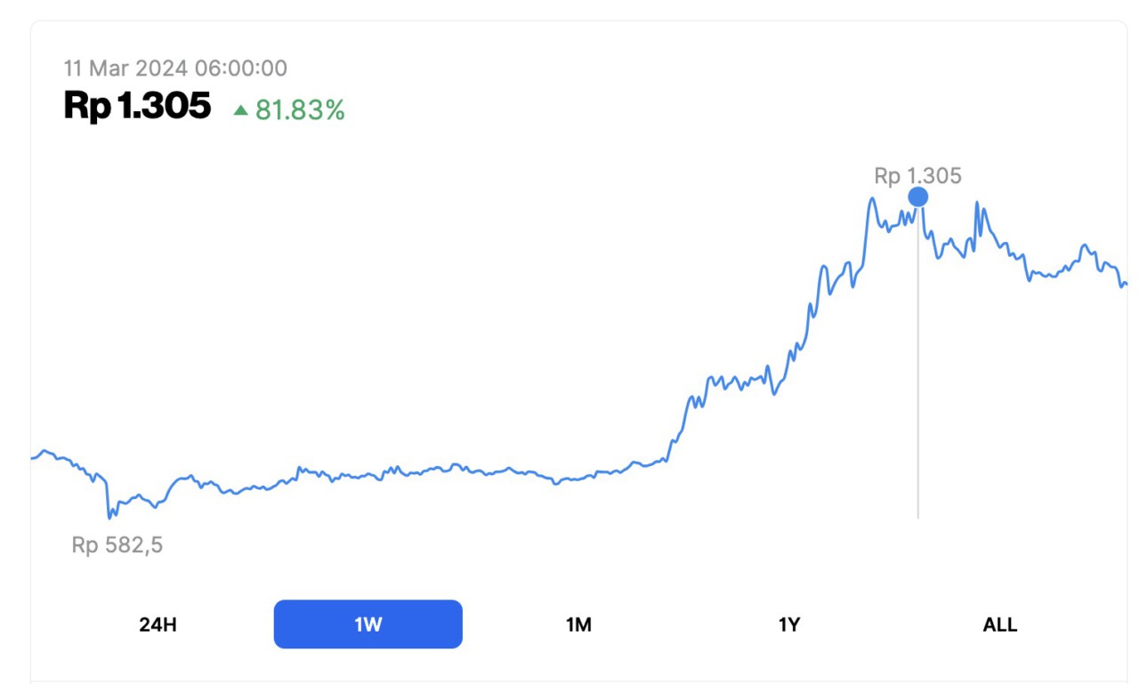Select the 1W time range tab
Viewport: 1139px width, 684px height.
(x=368, y=624)
